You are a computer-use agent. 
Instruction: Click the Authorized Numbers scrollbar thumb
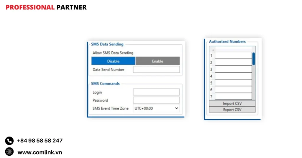tap(254, 59)
